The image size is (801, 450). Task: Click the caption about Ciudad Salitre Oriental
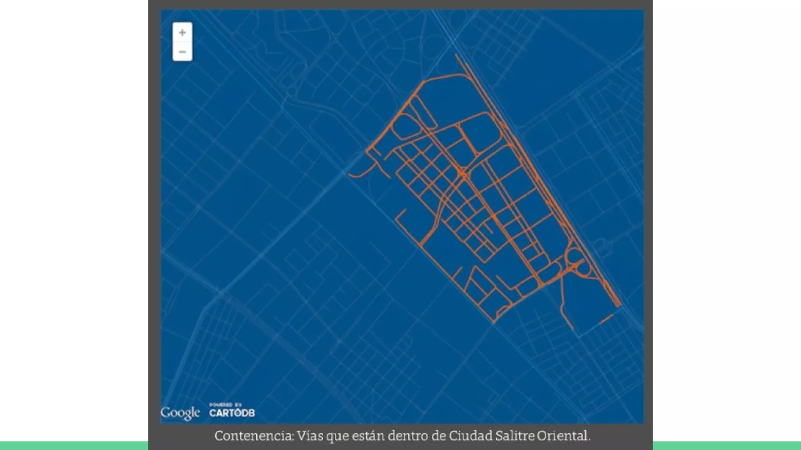402,436
